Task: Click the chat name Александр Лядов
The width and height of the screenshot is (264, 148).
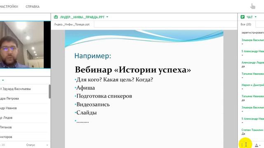Action: [x=253, y=62]
